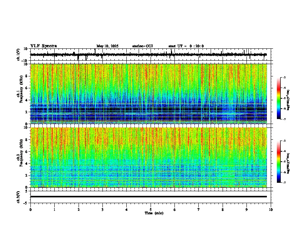Screen dimensions: 305x235
Task: Click the ch.1 spectrogram color scale bar
Action: point(279,98)
